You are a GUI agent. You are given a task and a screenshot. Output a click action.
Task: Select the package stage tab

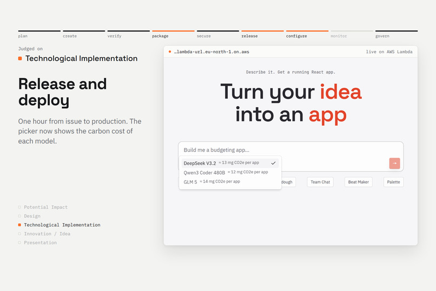[173, 34]
